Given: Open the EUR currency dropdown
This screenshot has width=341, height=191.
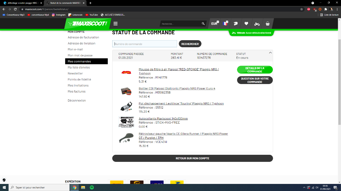Looking at the screenshot, I should coord(215,24).
